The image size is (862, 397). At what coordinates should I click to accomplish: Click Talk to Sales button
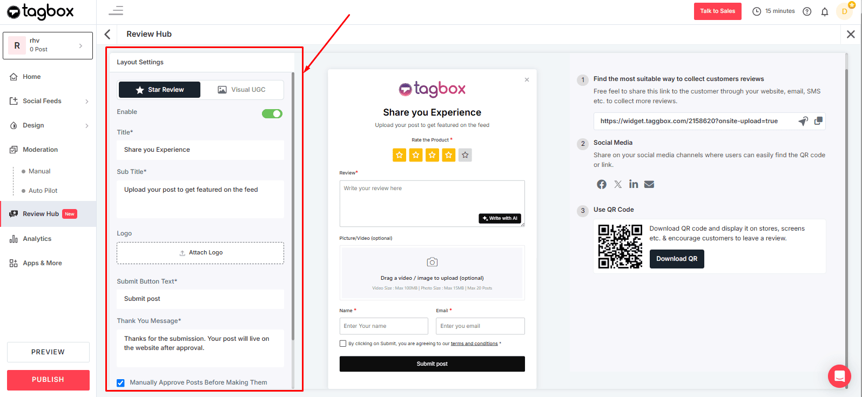coord(717,11)
